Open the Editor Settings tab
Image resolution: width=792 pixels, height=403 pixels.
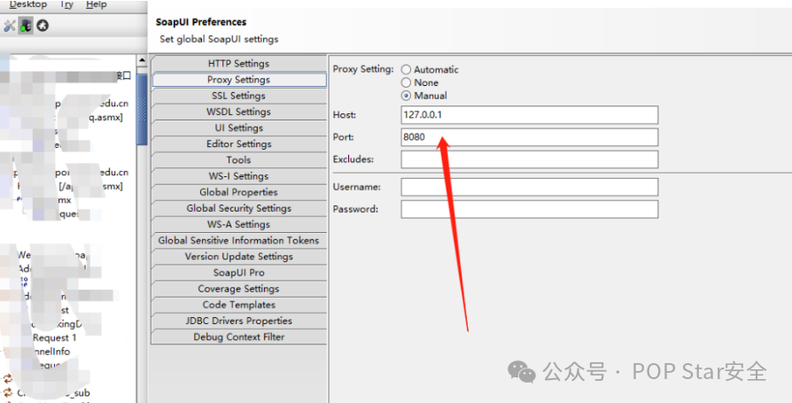click(239, 143)
